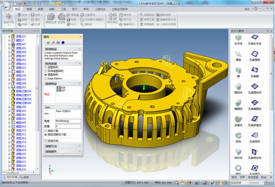Viewport: 275px width, 187px height.
Task: Click the 数量 count input field
Action: coord(68,126)
